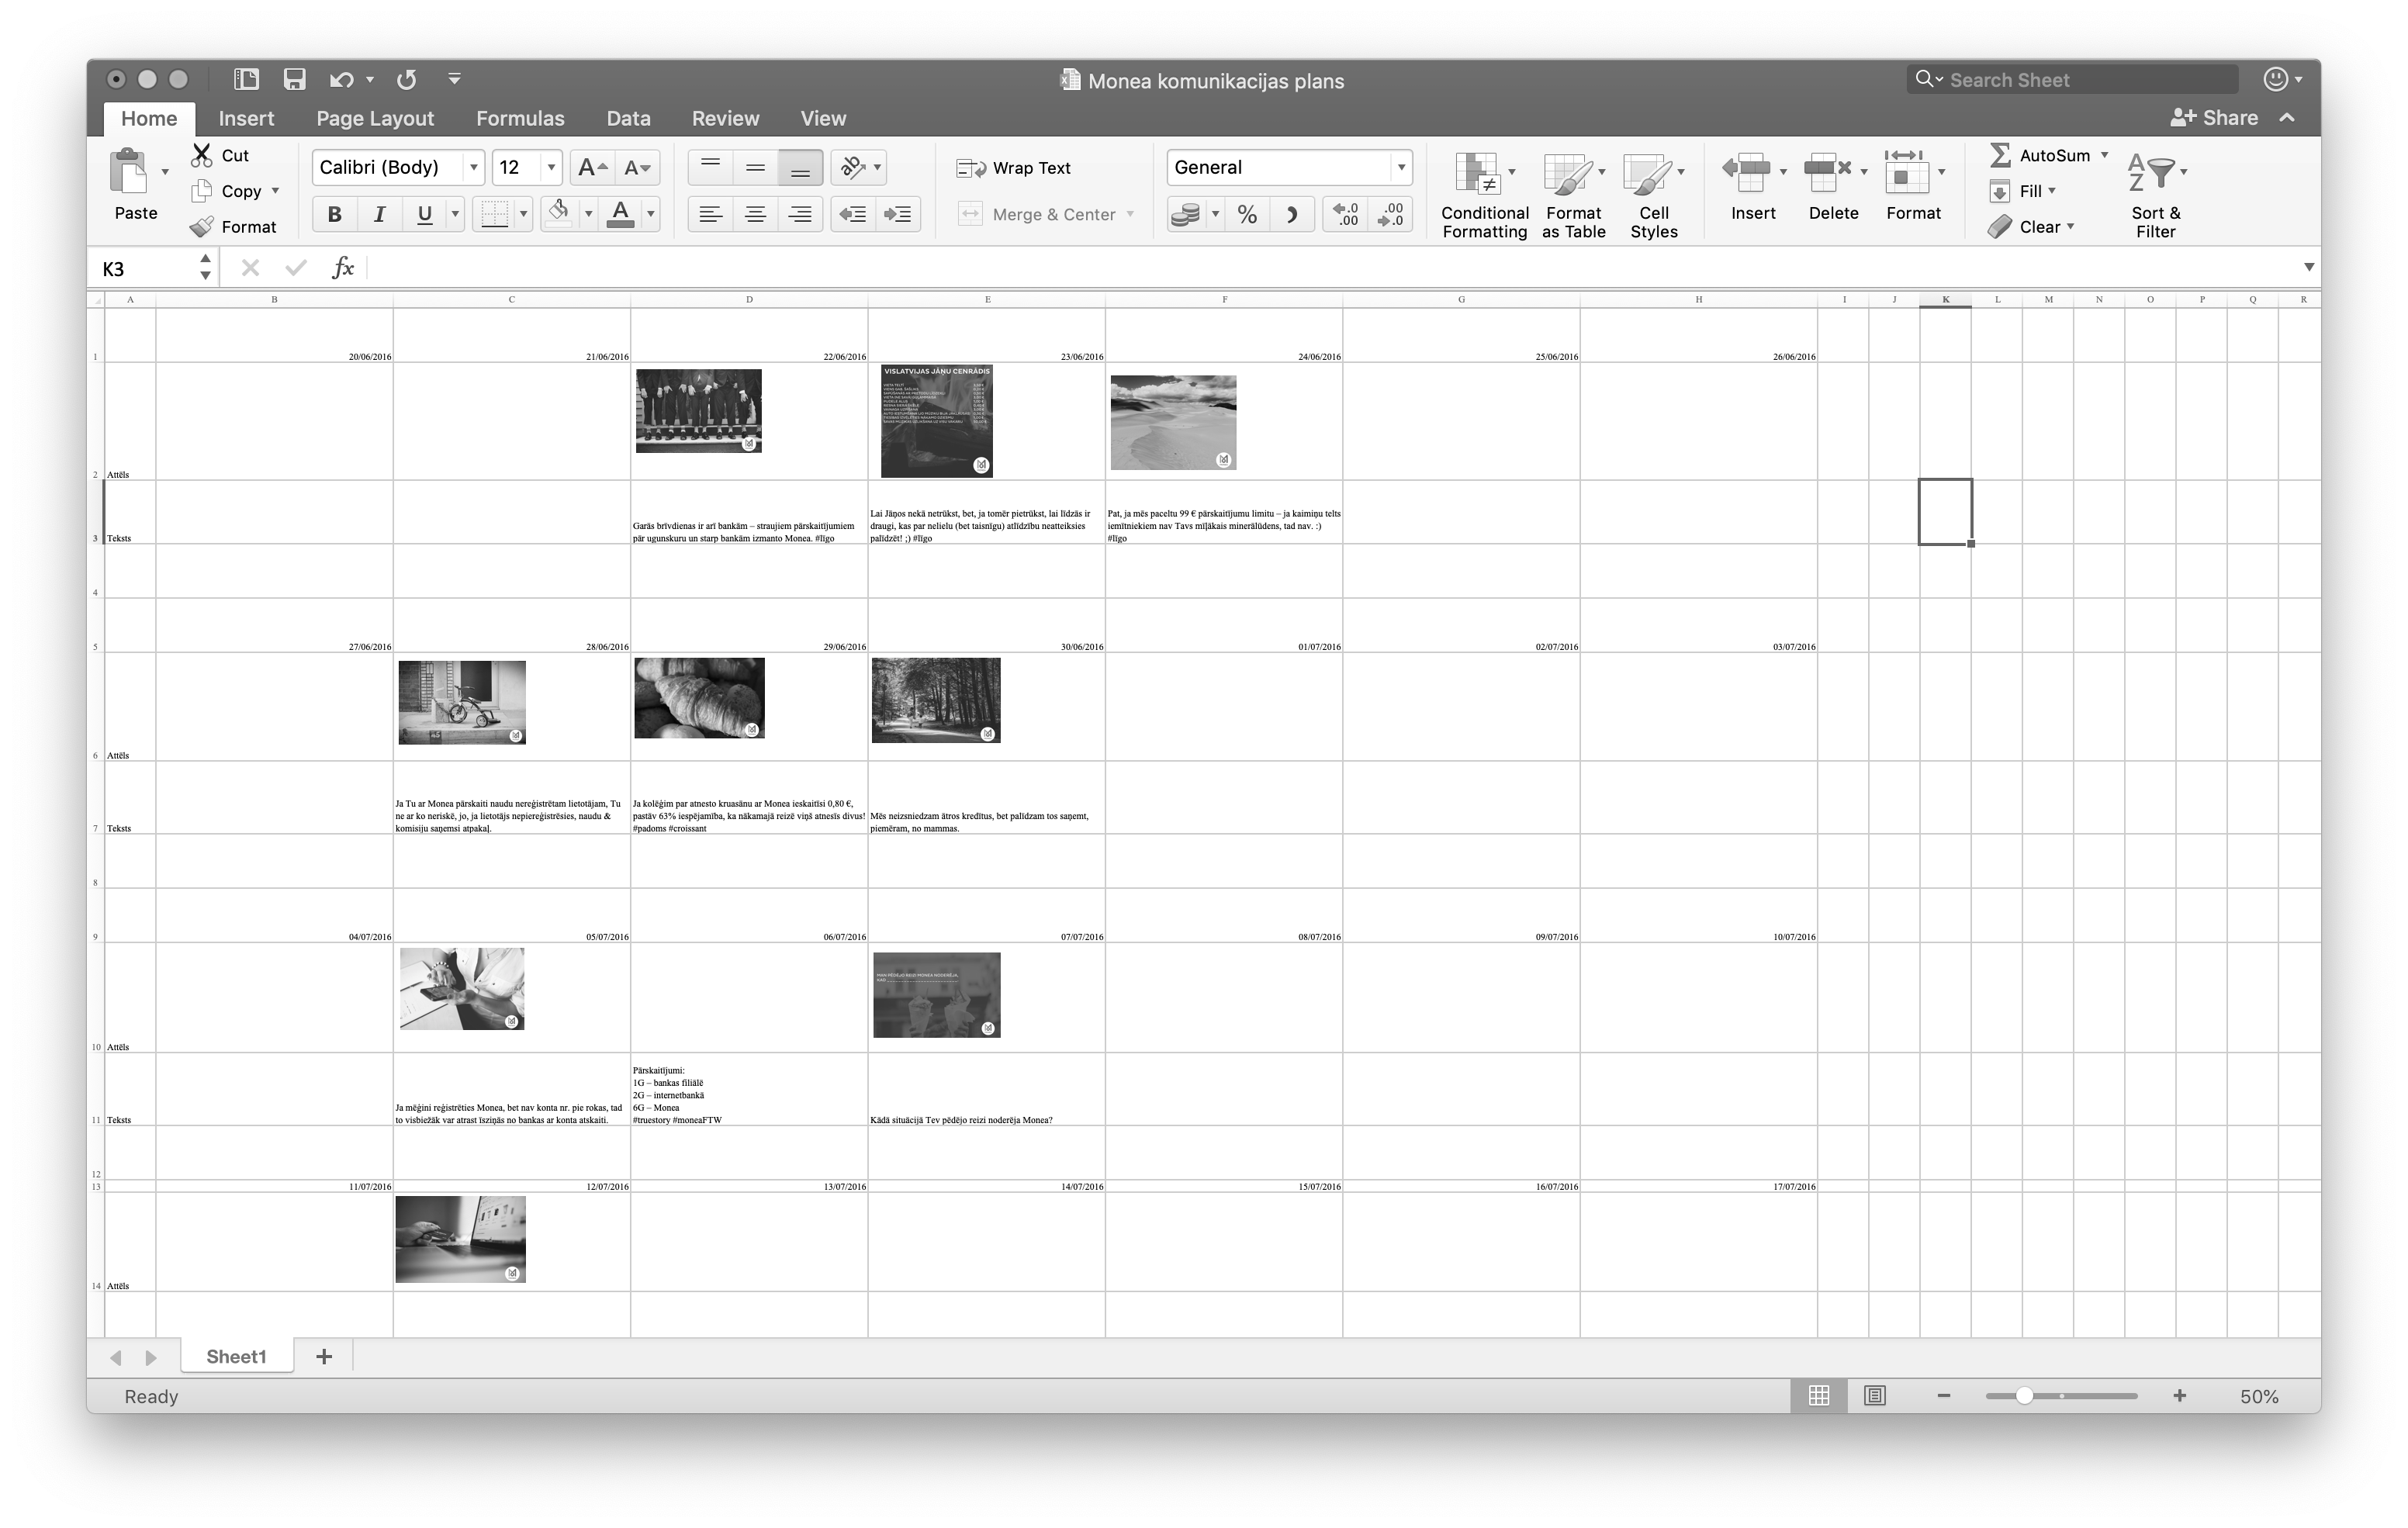Open the General number format dropdown
Image resolution: width=2408 pixels, height=1528 pixels.
pos(1401,167)
